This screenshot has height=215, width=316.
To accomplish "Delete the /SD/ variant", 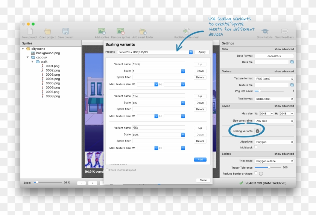I will click(200, 141).
